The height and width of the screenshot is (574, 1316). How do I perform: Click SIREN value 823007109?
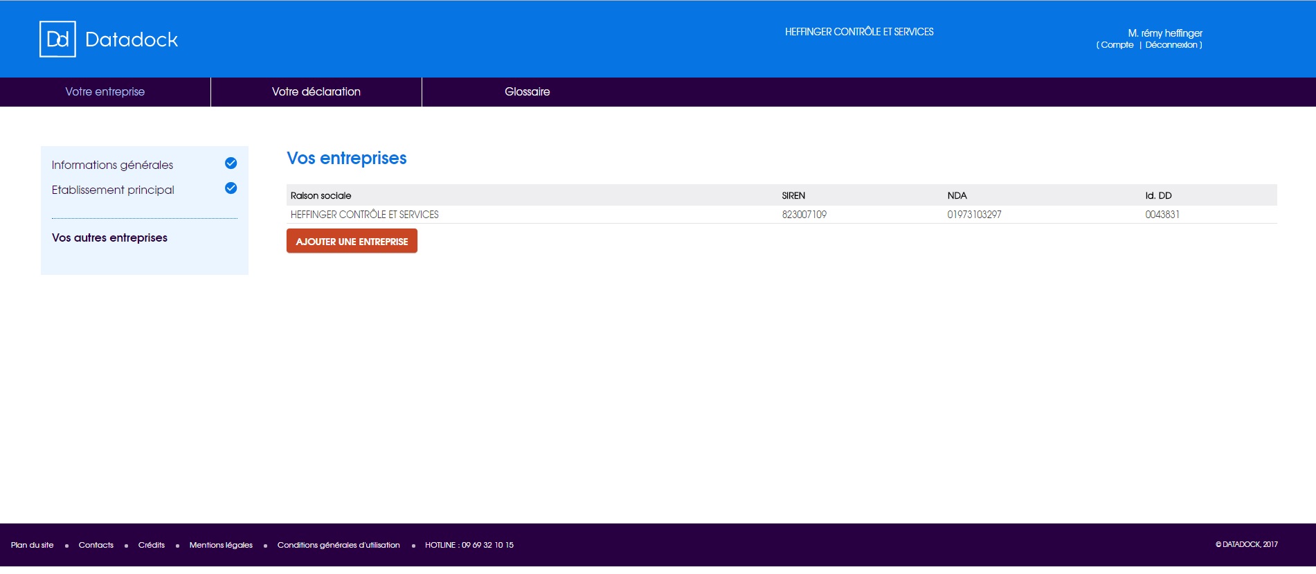point(804,215)
